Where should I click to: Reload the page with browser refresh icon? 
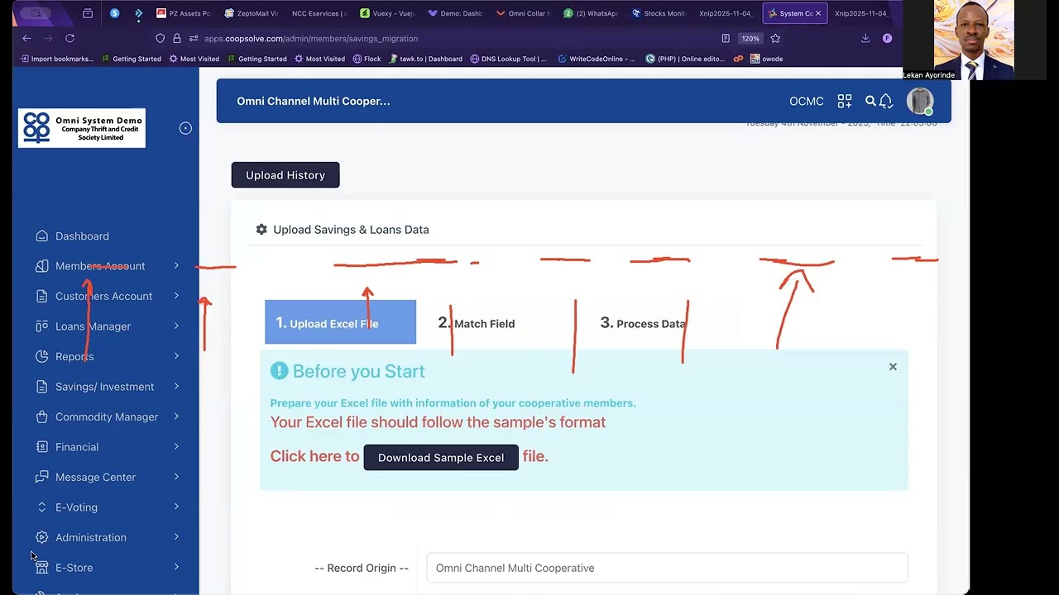69,38
